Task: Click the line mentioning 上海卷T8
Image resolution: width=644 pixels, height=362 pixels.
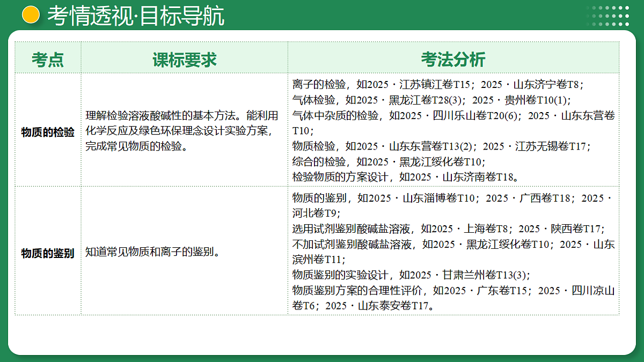Action: click(449, 229)
